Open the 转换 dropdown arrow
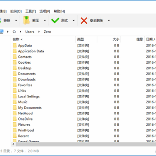 16,20
